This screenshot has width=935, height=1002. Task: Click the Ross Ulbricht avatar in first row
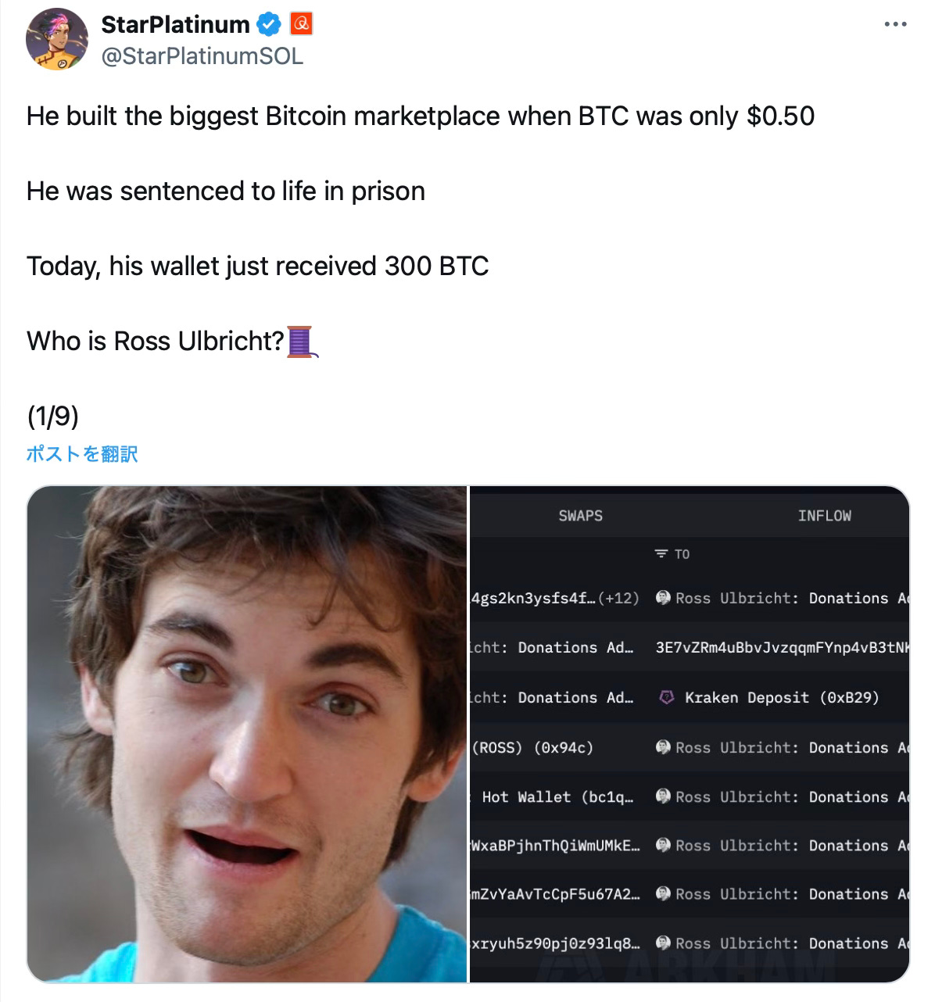pyautogui.click(x=663, y=598)
